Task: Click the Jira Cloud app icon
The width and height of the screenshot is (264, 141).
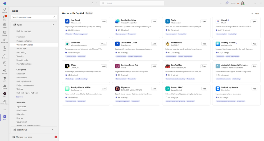Action: [x=67, y=21]
